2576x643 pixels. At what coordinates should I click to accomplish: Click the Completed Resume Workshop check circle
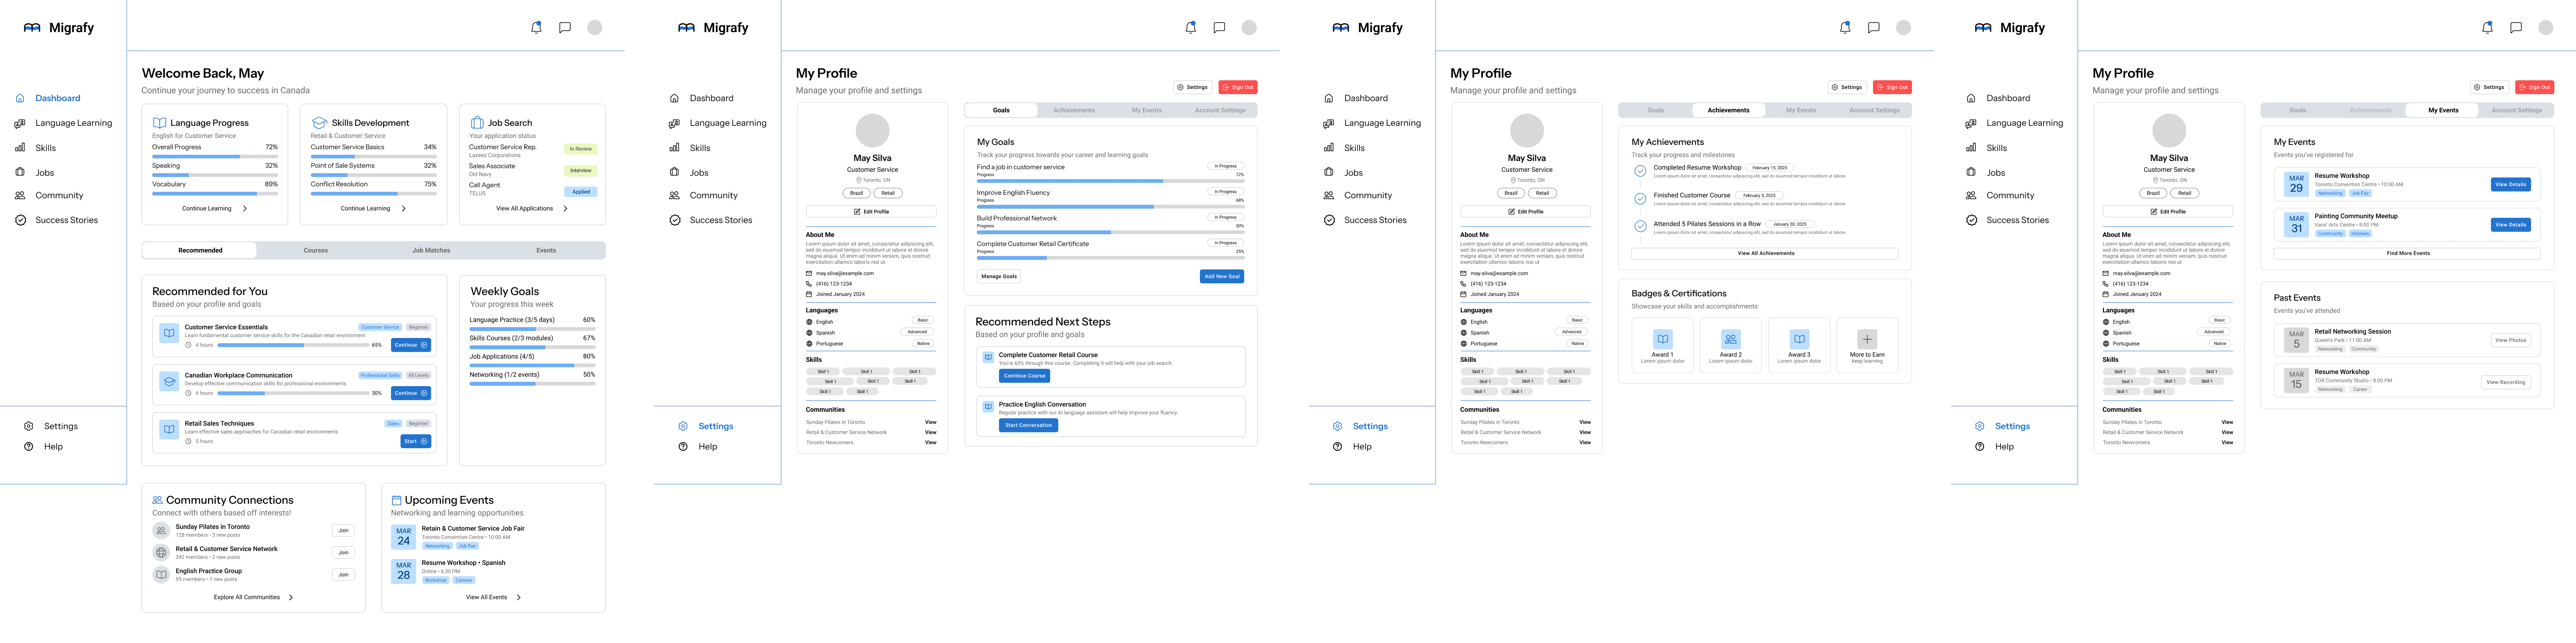pos(1640,171)
